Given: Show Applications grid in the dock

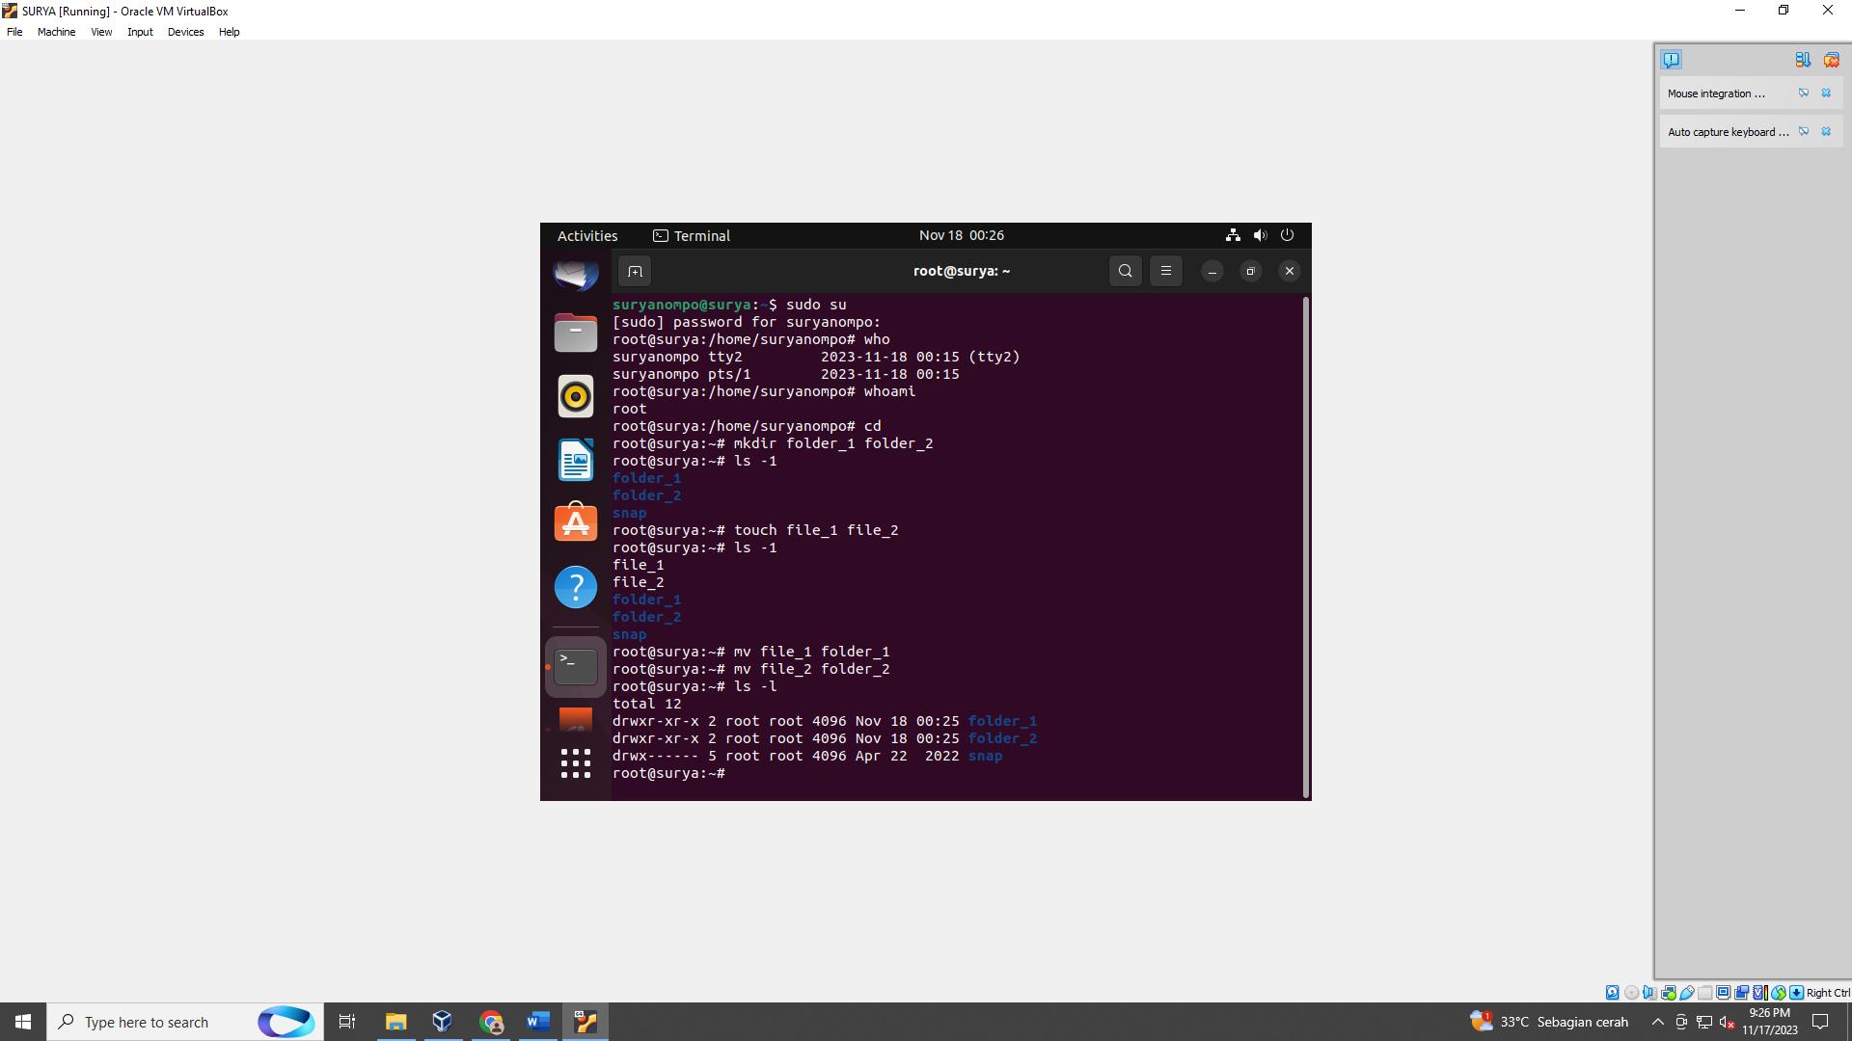Looking at the screenshot, I should pos(576,763).
